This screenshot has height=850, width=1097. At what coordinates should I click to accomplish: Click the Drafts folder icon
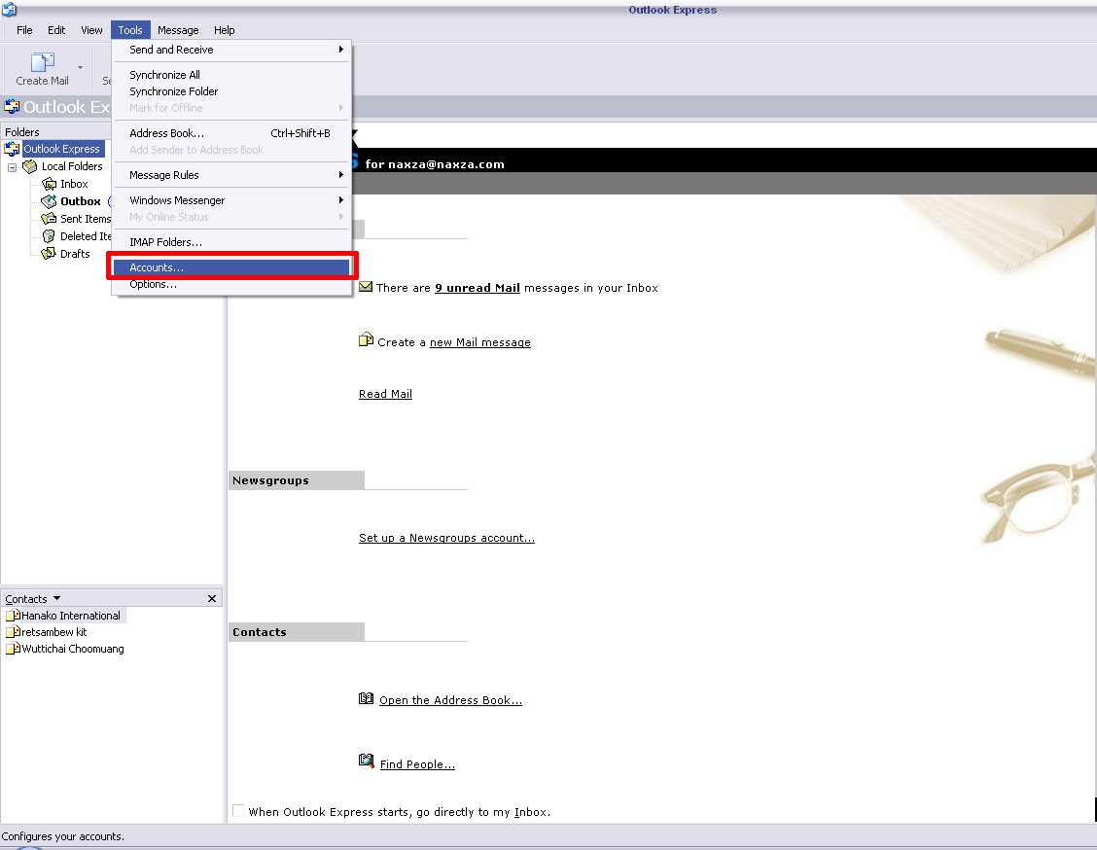[x=49, y=254]
